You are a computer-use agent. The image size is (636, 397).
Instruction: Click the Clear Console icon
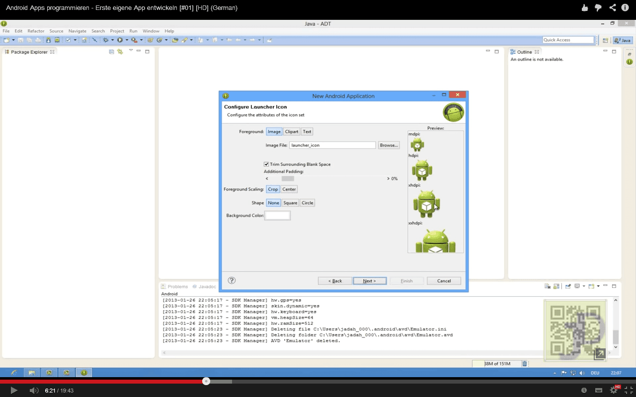[547, 286]
